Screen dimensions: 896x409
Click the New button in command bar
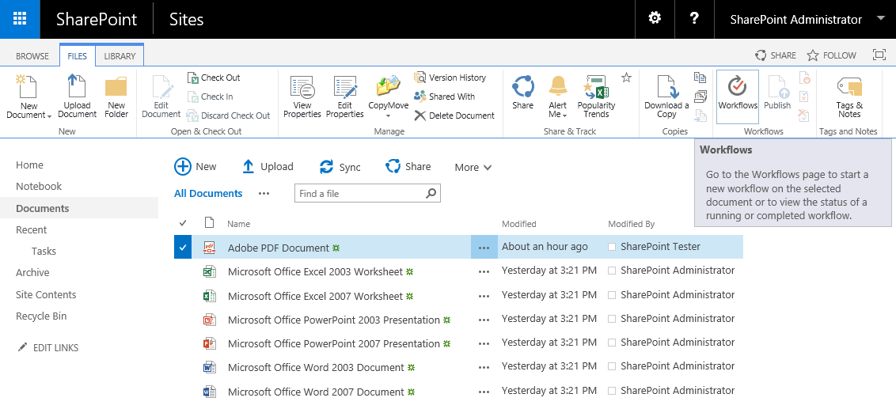(196, 166)
